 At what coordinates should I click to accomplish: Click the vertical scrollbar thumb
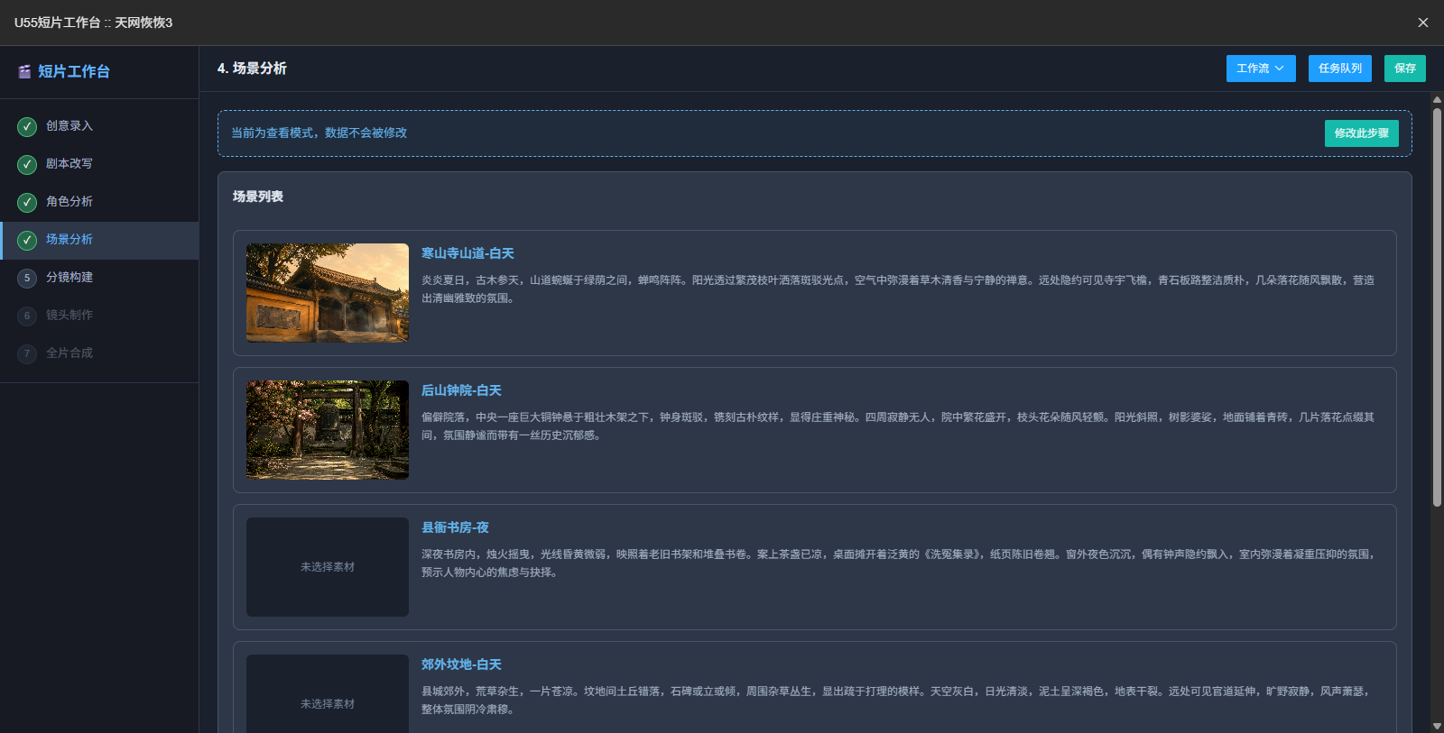1437,307
